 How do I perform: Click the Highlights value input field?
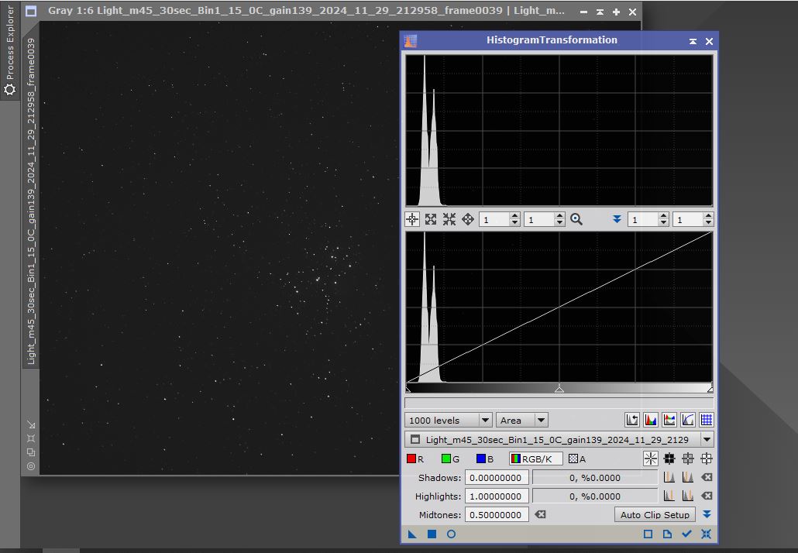497,496
